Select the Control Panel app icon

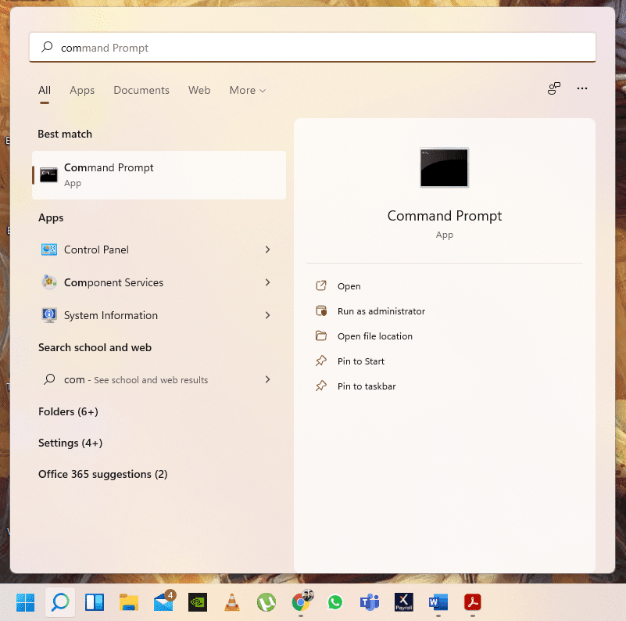[x=48, y=249]
